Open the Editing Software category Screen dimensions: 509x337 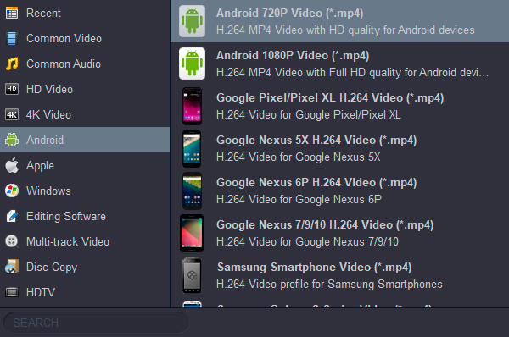pyautogui.click(x=85, y=216)
